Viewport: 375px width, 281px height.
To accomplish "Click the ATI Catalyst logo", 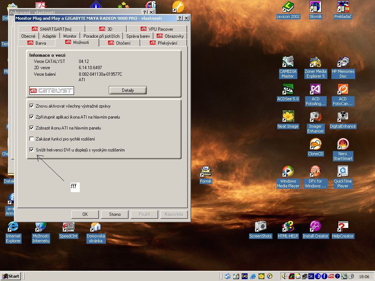I will click(x=52, y=90).
